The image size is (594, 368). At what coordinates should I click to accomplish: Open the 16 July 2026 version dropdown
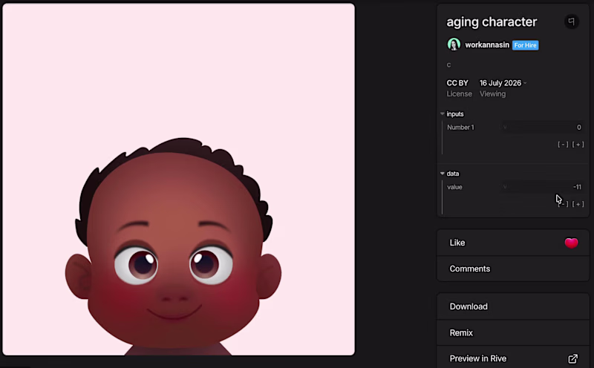503,83
